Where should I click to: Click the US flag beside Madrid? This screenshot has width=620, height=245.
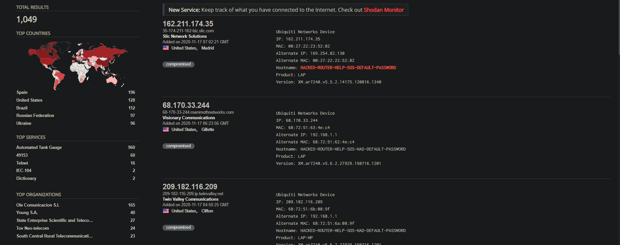[166, 48]
